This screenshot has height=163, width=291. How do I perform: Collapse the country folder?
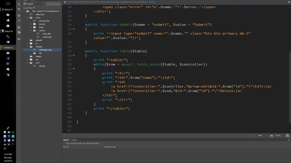31,30
